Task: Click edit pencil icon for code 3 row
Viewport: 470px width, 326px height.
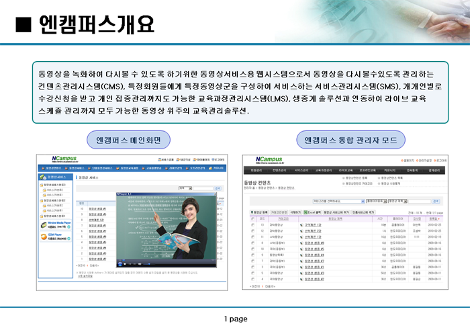Action: click(301, 267)
